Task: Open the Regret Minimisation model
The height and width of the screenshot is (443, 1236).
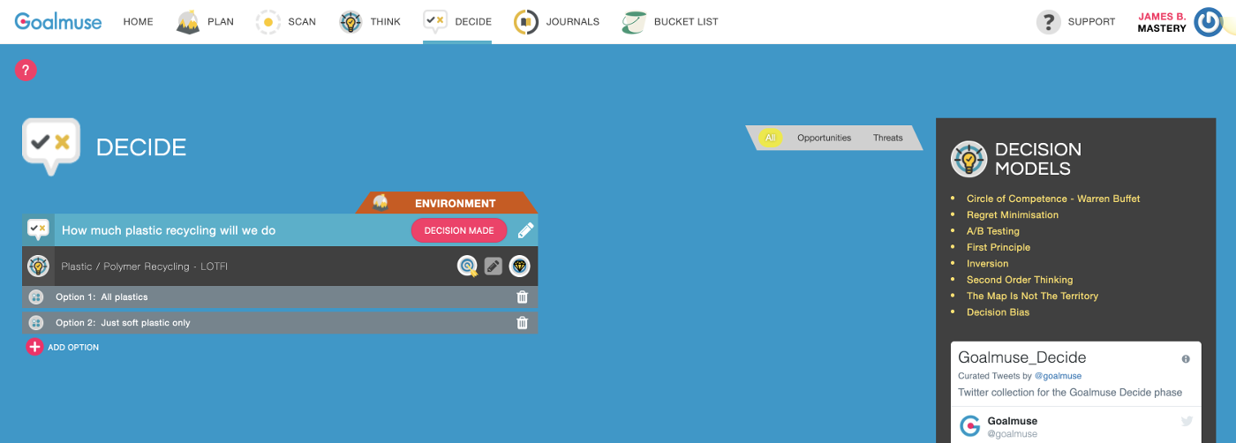Action: [x=1013, y=214]
